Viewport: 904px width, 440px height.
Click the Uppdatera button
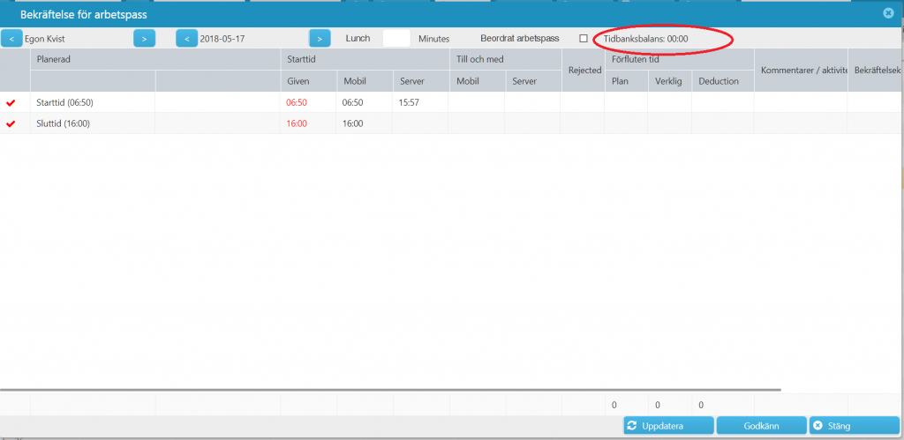coord(669,426)
